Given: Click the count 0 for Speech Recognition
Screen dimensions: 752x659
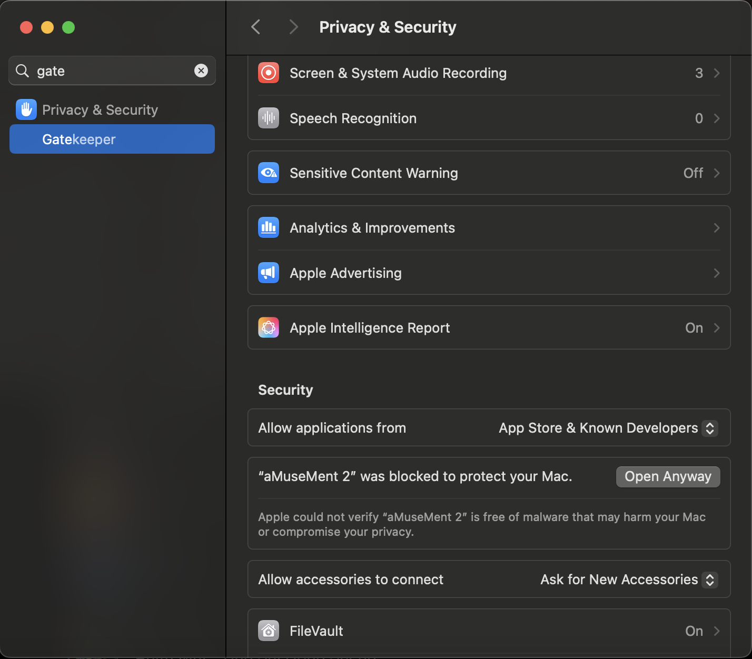Looking at the screenshot, I should (699, 118).
